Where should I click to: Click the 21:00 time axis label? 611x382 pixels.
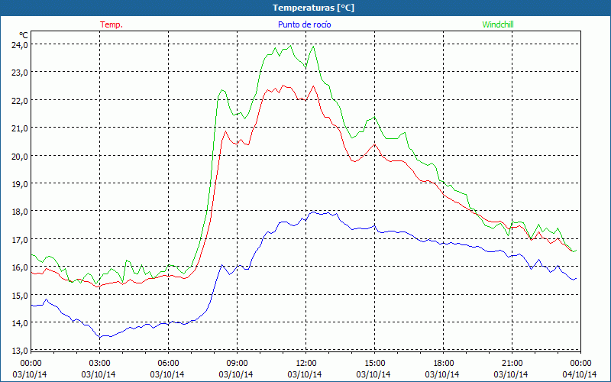click(512, 364)
